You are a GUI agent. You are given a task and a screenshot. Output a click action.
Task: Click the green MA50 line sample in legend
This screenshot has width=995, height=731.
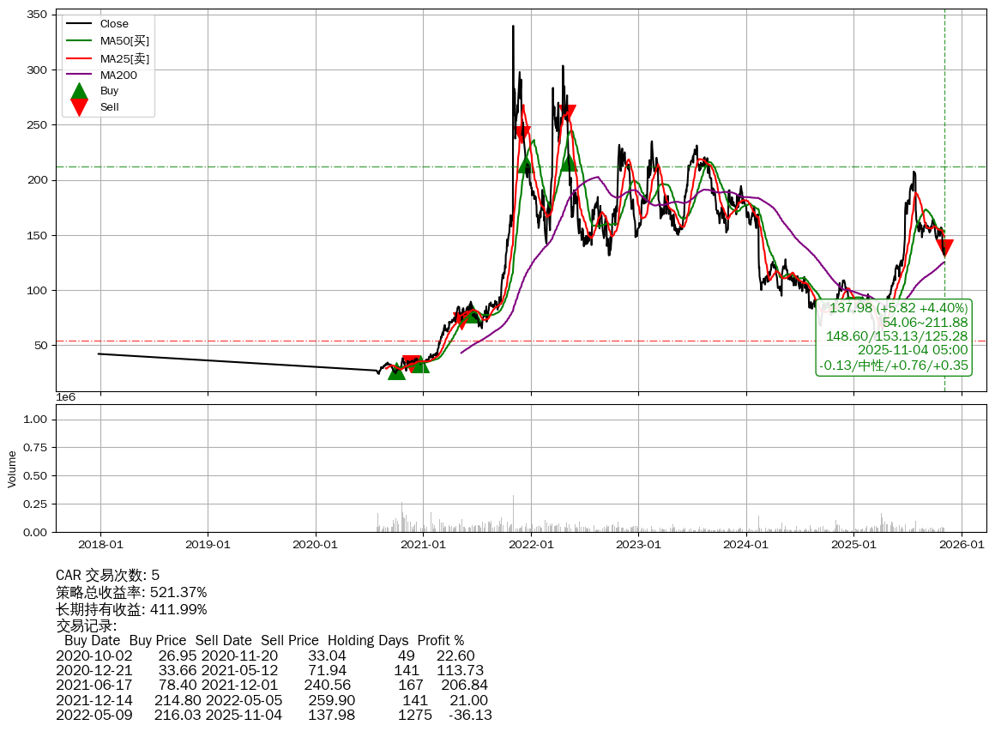(x=79, y=41)
